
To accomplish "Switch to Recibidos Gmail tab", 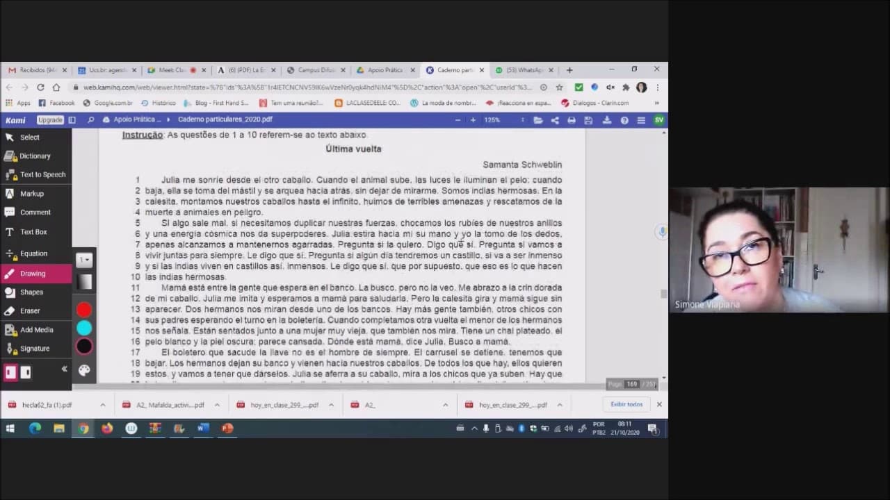I will point(38,70).
